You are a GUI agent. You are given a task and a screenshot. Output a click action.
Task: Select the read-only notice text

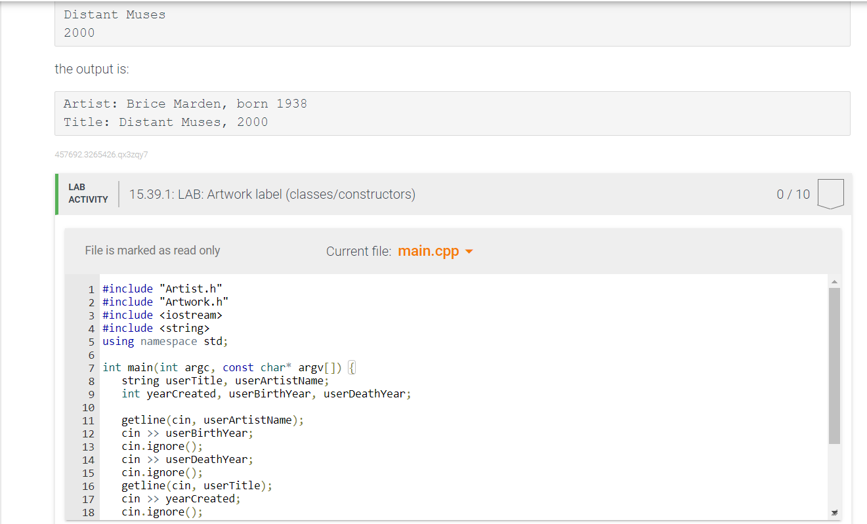pos(152,251)
